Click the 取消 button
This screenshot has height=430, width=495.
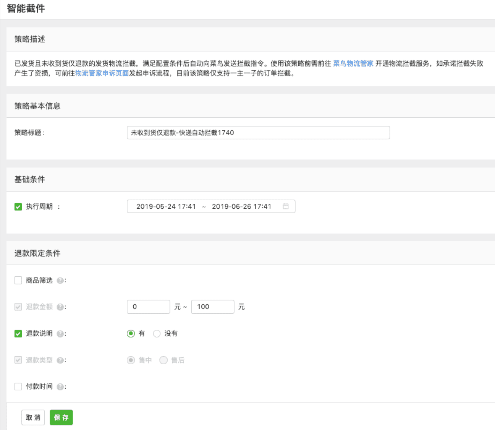pos(33,417)
